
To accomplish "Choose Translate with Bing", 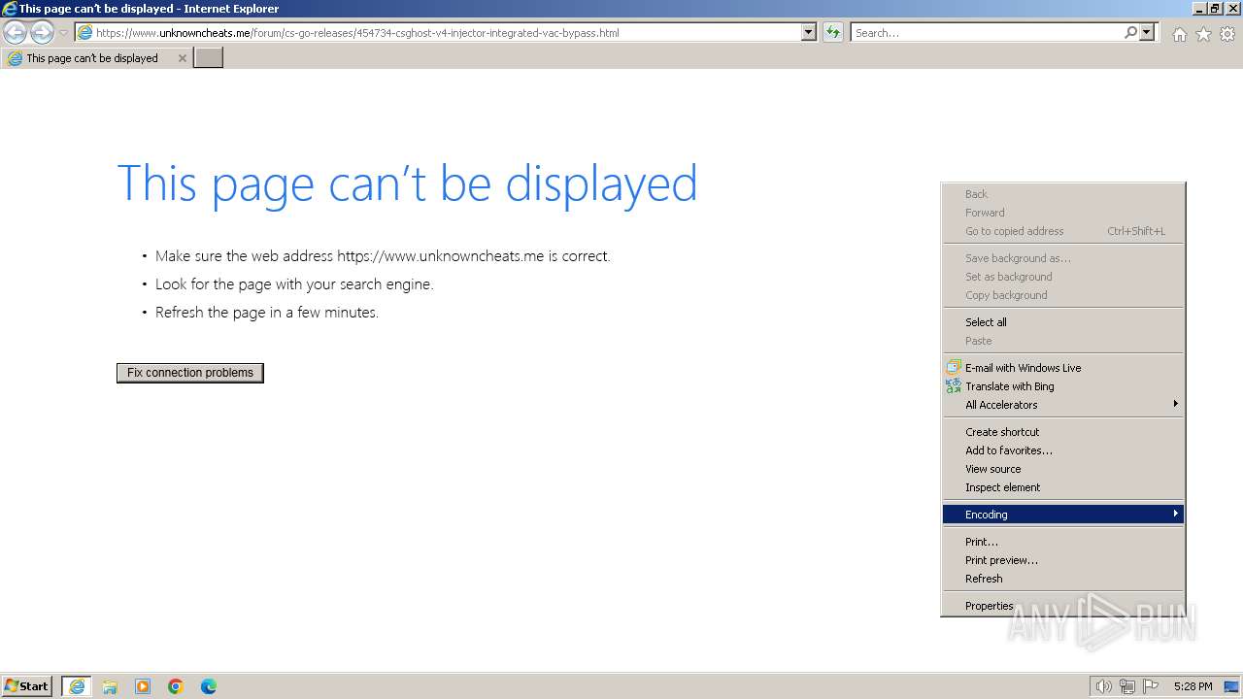I will [1063, 386].
